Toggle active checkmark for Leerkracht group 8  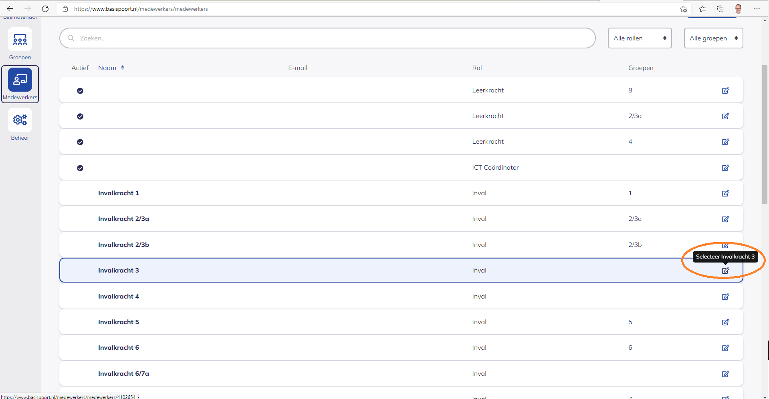click(80, 91)
